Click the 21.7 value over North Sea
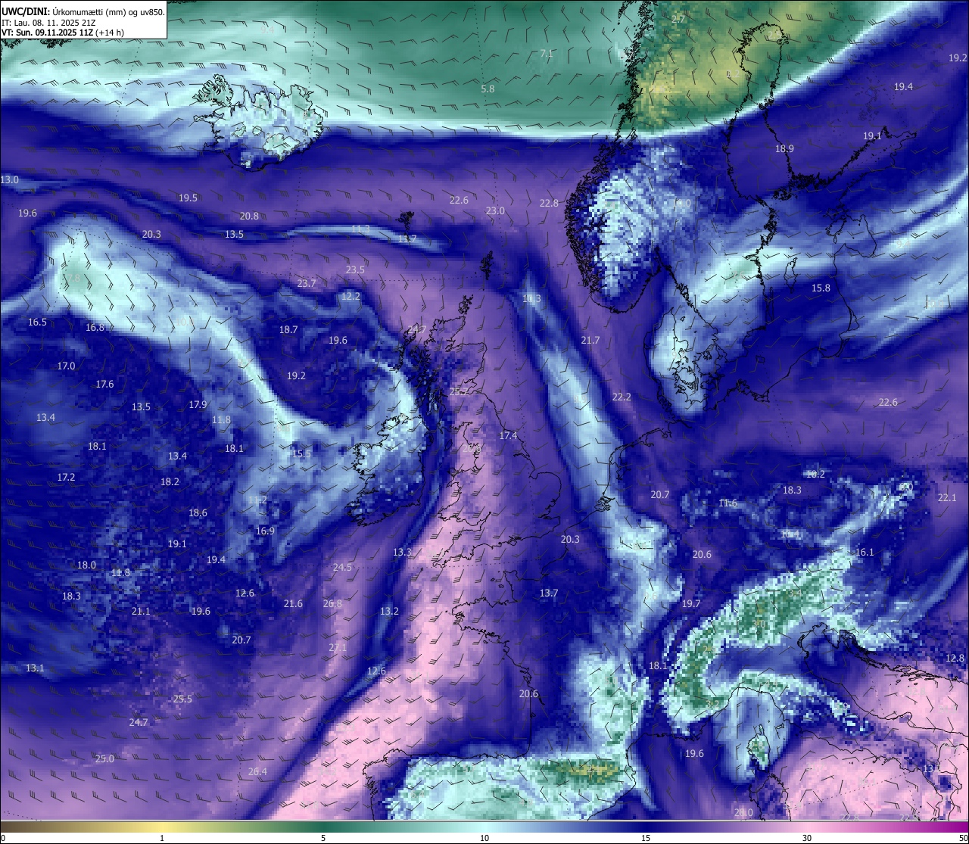Screen dimensions: 969x844 pyautogui.click(x=590, y=340)
